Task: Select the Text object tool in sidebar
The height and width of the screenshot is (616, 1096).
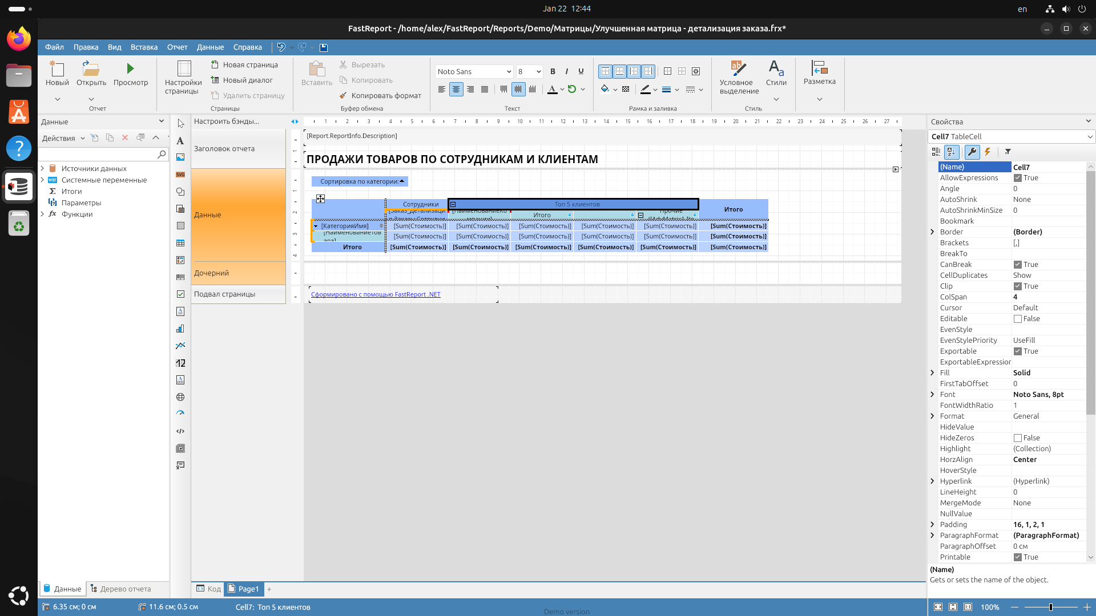Action: (x=180, y=141)
